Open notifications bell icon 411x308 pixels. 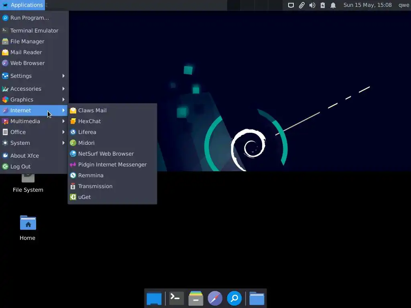click(333, 5)
